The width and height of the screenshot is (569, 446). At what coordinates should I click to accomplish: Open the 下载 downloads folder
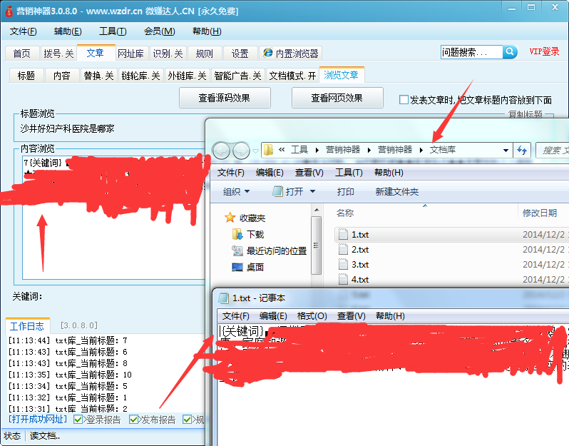click(255, 234)
